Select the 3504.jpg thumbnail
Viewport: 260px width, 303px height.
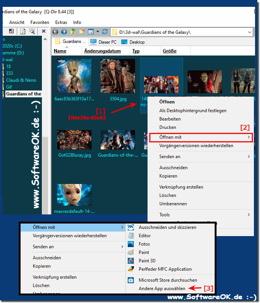(x=117, y=76)
